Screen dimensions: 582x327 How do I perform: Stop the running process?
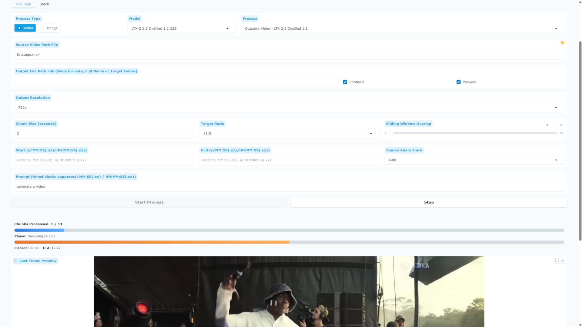(429, 202)
